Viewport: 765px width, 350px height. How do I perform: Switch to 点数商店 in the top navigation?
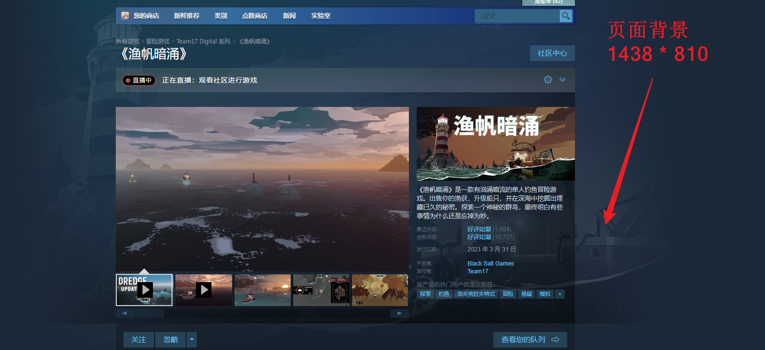click(254, 15)
